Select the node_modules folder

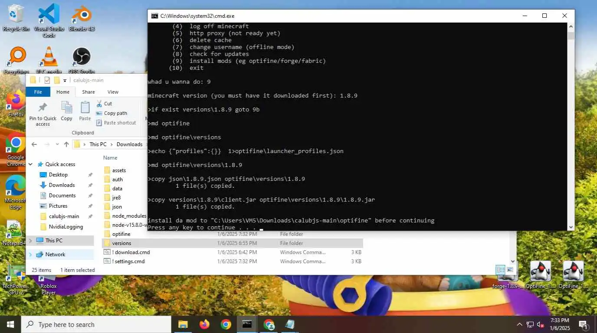coord(129,216)
